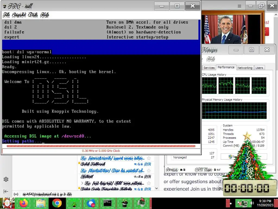Click the Up Time value in Task Manager
This screenshot has height=209, width=278.
click(257, 142)
